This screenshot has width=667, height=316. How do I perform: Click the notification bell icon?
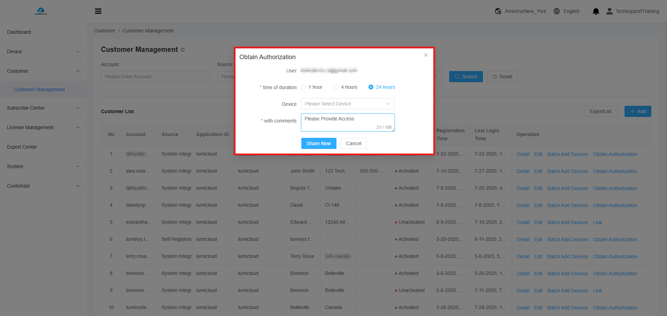pyautogui.click(x=596, y=11)
